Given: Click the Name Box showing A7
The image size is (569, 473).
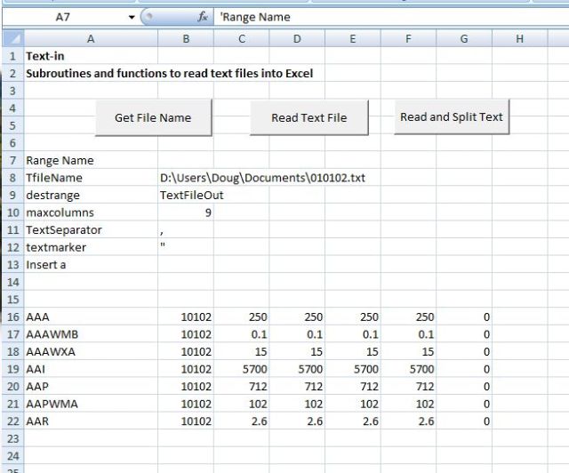Looking at the screenshot, I should tap(62, 17).
